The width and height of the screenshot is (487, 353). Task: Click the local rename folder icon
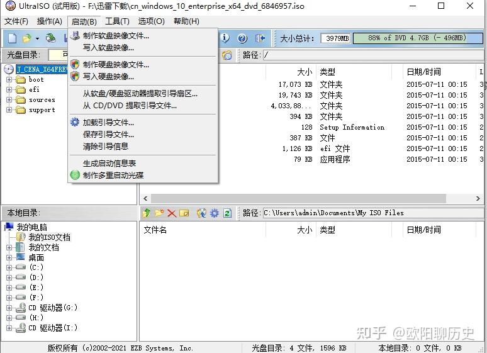(x=184, y=213)
